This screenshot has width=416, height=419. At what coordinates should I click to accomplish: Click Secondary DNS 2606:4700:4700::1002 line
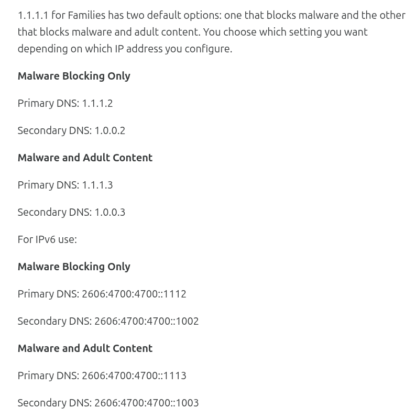click(108, 321)
